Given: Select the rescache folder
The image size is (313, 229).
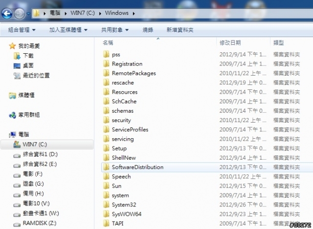Looking at the screenshot, I should (x=118, y=83).
